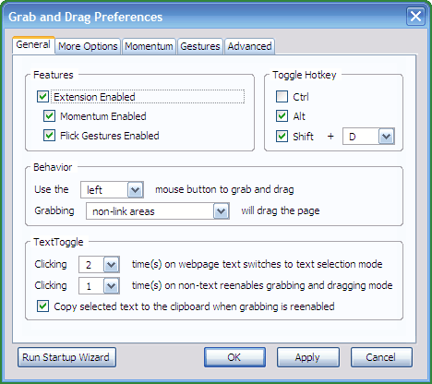
Task: Click 'on webpage text switches to text selection mode'
Action: point(273,264)
